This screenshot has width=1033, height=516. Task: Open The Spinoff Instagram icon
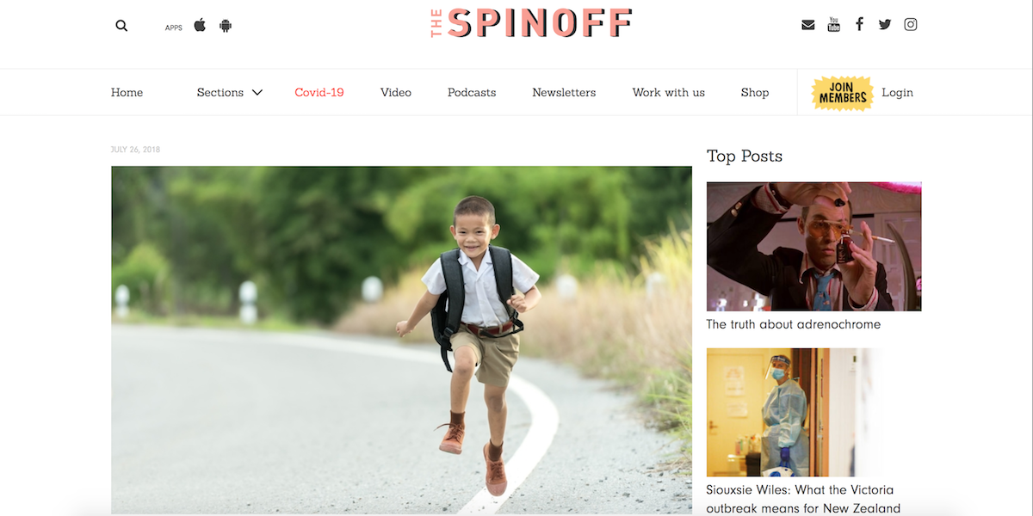click(911, 24)
